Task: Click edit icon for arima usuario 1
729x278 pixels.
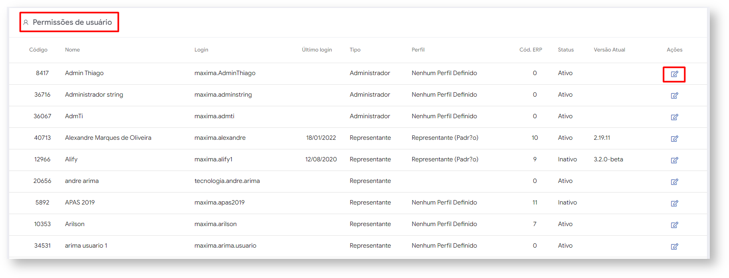Action: click(674, 246)
